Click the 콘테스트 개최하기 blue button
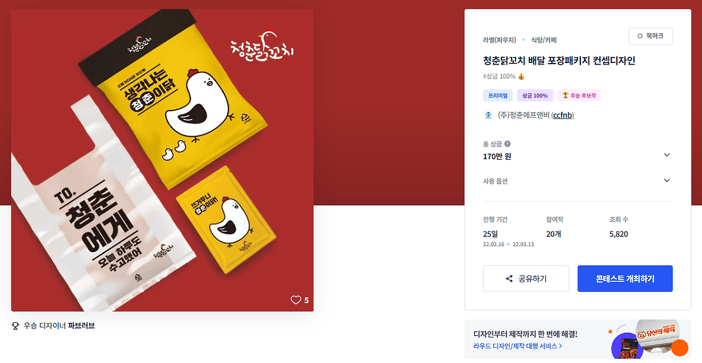The height and width of the screenshot is (363, 702). click(x=625, y=279)
